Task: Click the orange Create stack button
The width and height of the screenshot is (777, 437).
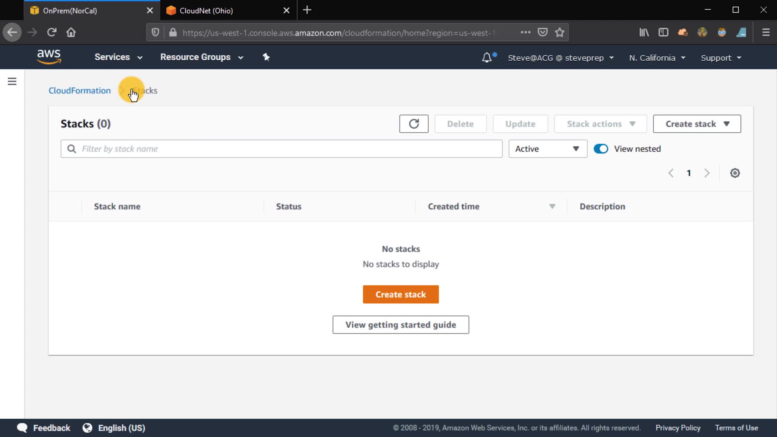Action: click(x=401, y=295)
